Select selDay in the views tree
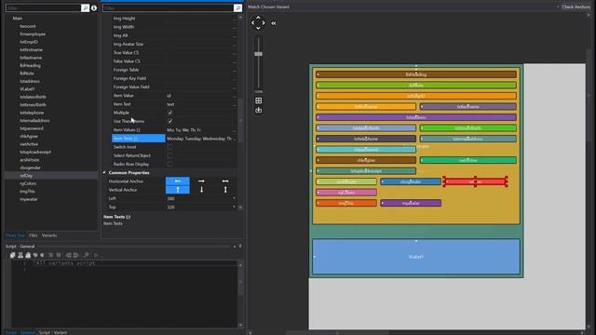The image size is (596, 335). [x=26, y=176]
